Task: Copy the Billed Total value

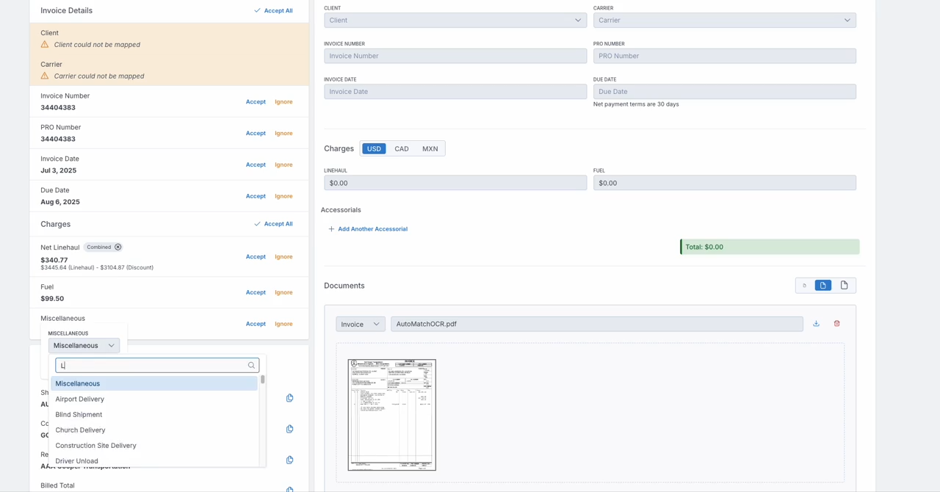Action: tap(289, 489)
